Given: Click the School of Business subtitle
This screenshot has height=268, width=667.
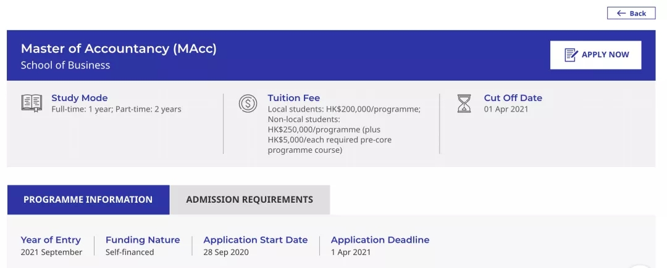Looking at the screenshot, I should (65, 65).
